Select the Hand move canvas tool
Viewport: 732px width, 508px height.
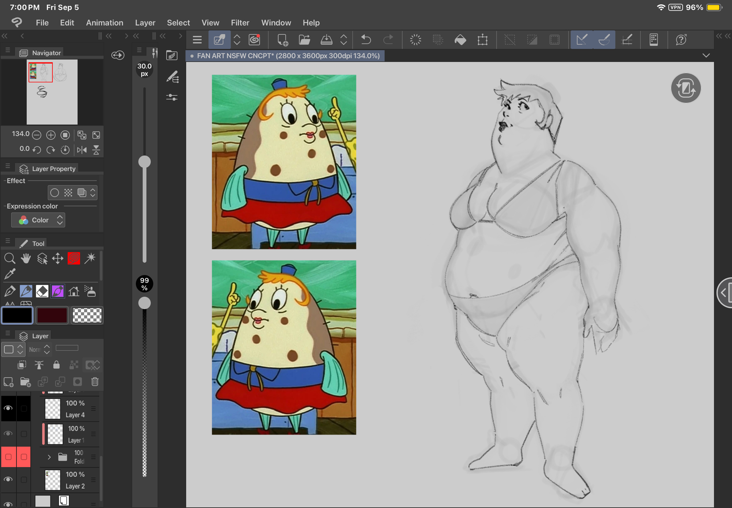pos(26,259)
